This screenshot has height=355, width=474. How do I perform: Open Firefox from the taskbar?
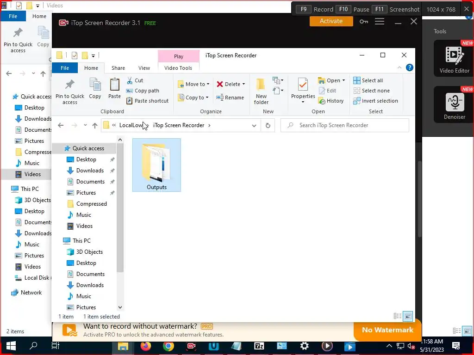coord(145,346)
